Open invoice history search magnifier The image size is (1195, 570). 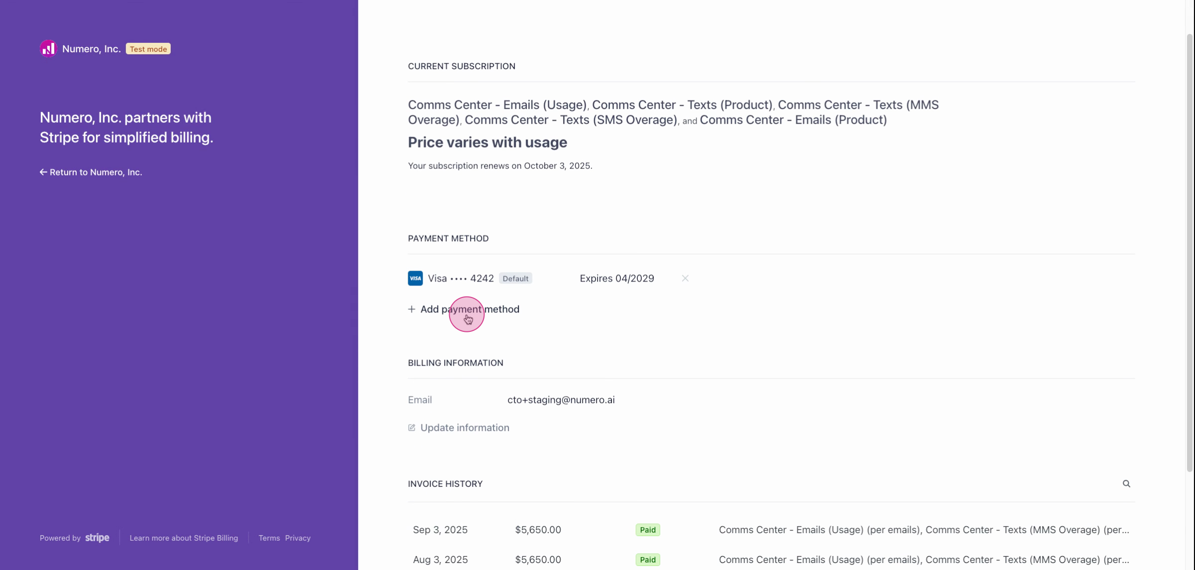[1126, 484]
